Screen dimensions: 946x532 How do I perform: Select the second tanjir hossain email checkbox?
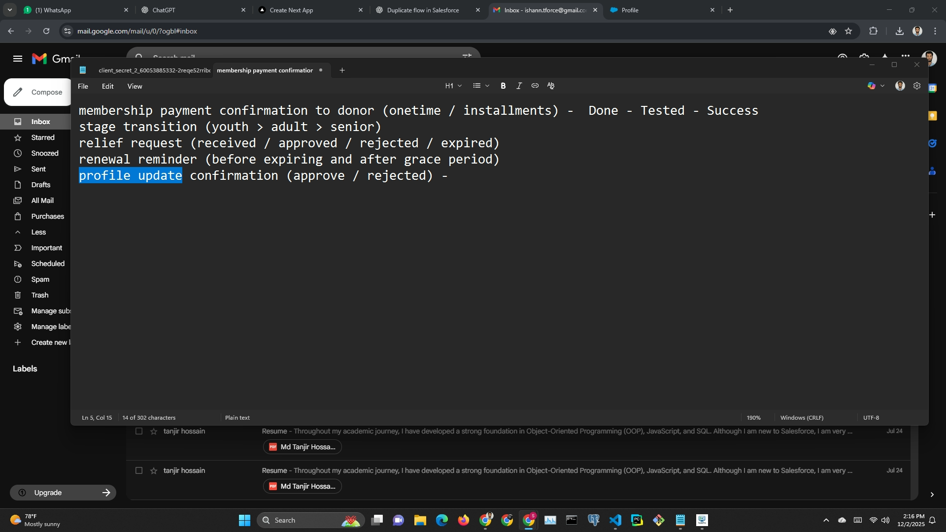(x=139, y=471)
